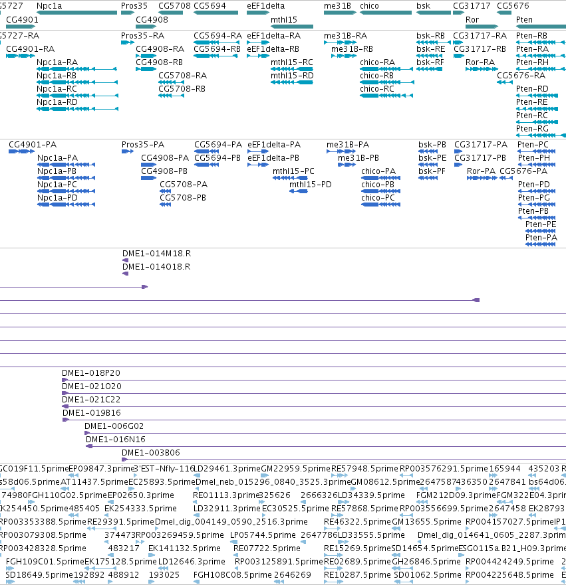Select the Pten gene bar
The height and width of the screenshot is (585, 566).
pyautogui.click(x=541, y=27)
